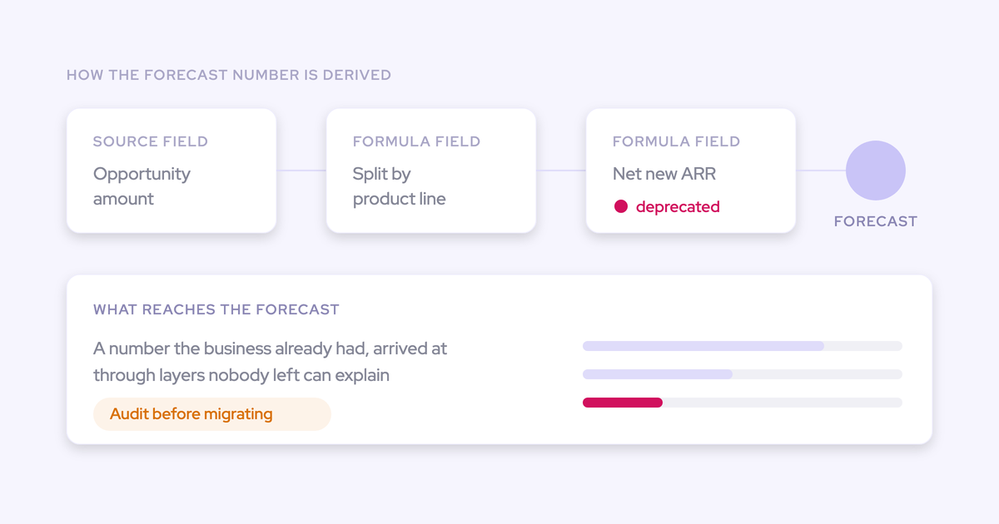Click the red deprecated status dot
Image resolution: width=999 pixels, height=524 pixels.
[x=620, y=207]
